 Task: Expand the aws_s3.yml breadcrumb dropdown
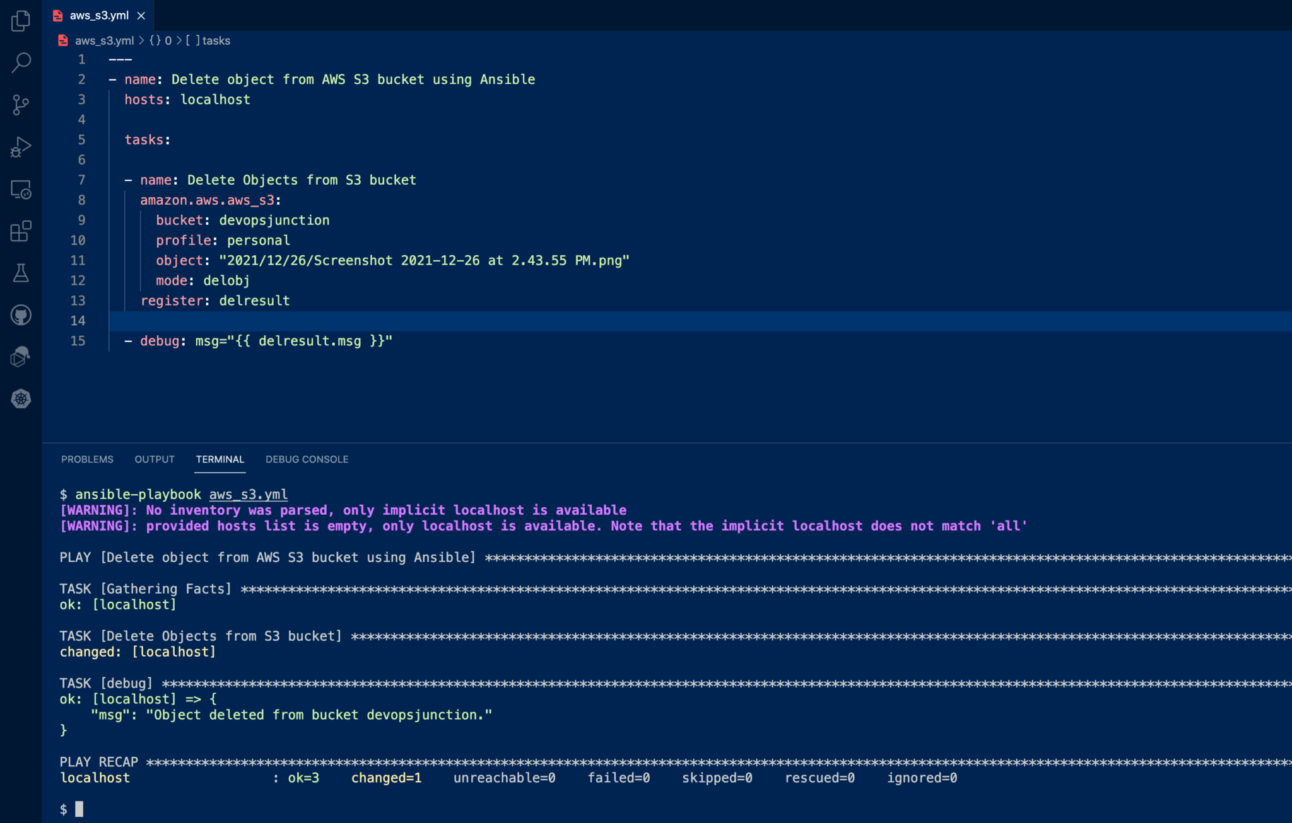coord(104,41)
